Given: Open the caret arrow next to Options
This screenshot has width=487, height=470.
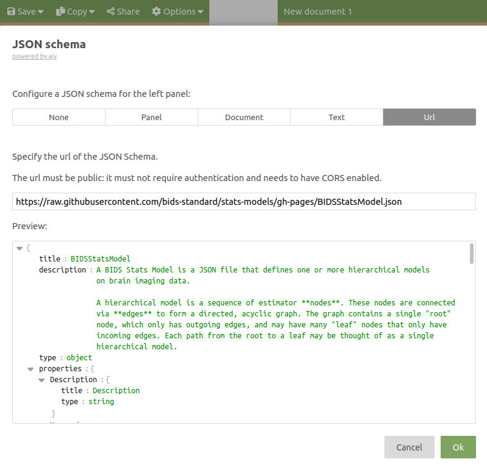Looking at the screenshot, I should [200, 12].
